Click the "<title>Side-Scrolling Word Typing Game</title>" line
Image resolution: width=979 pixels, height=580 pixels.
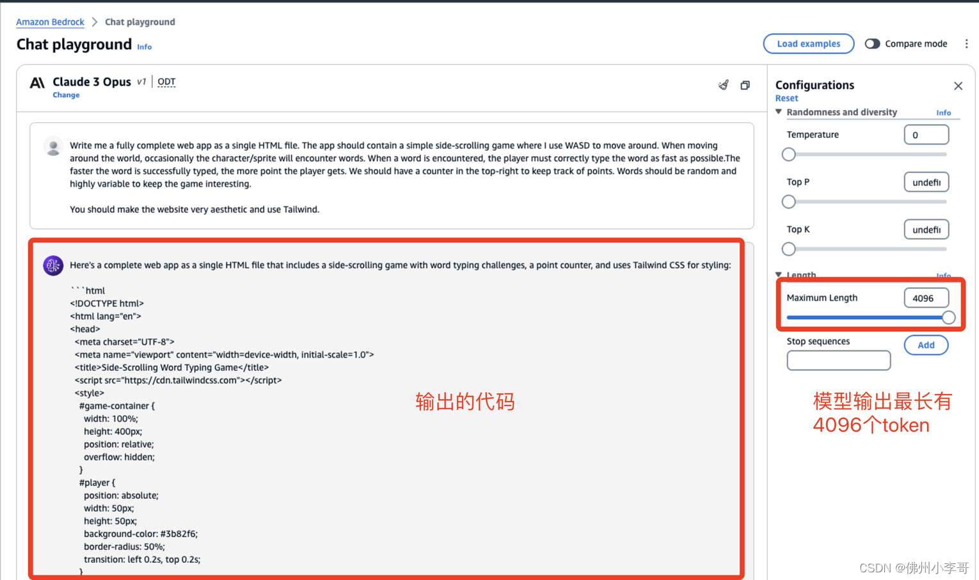(171, 367)
